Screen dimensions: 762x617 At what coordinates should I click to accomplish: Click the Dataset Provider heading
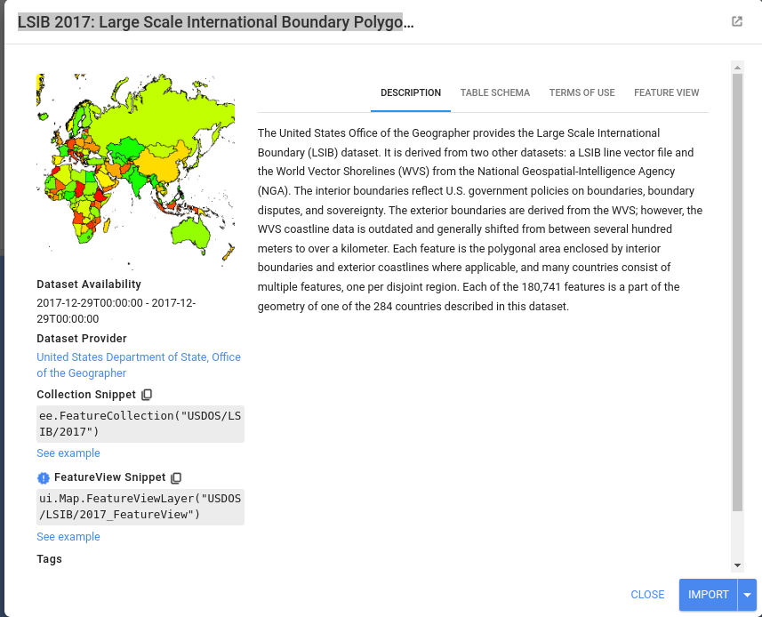tap(82, 339)
